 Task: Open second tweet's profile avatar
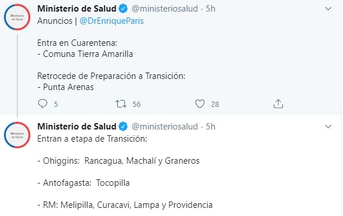click(x=17, y=135)
